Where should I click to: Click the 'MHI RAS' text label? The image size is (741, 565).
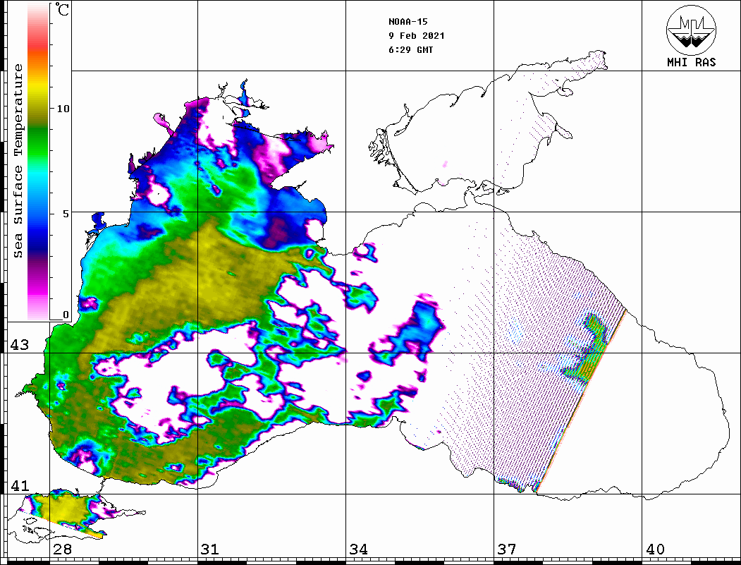(691, 62)
